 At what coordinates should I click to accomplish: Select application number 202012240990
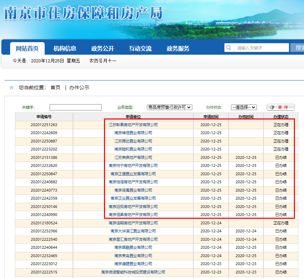click(x=44, y=215)
